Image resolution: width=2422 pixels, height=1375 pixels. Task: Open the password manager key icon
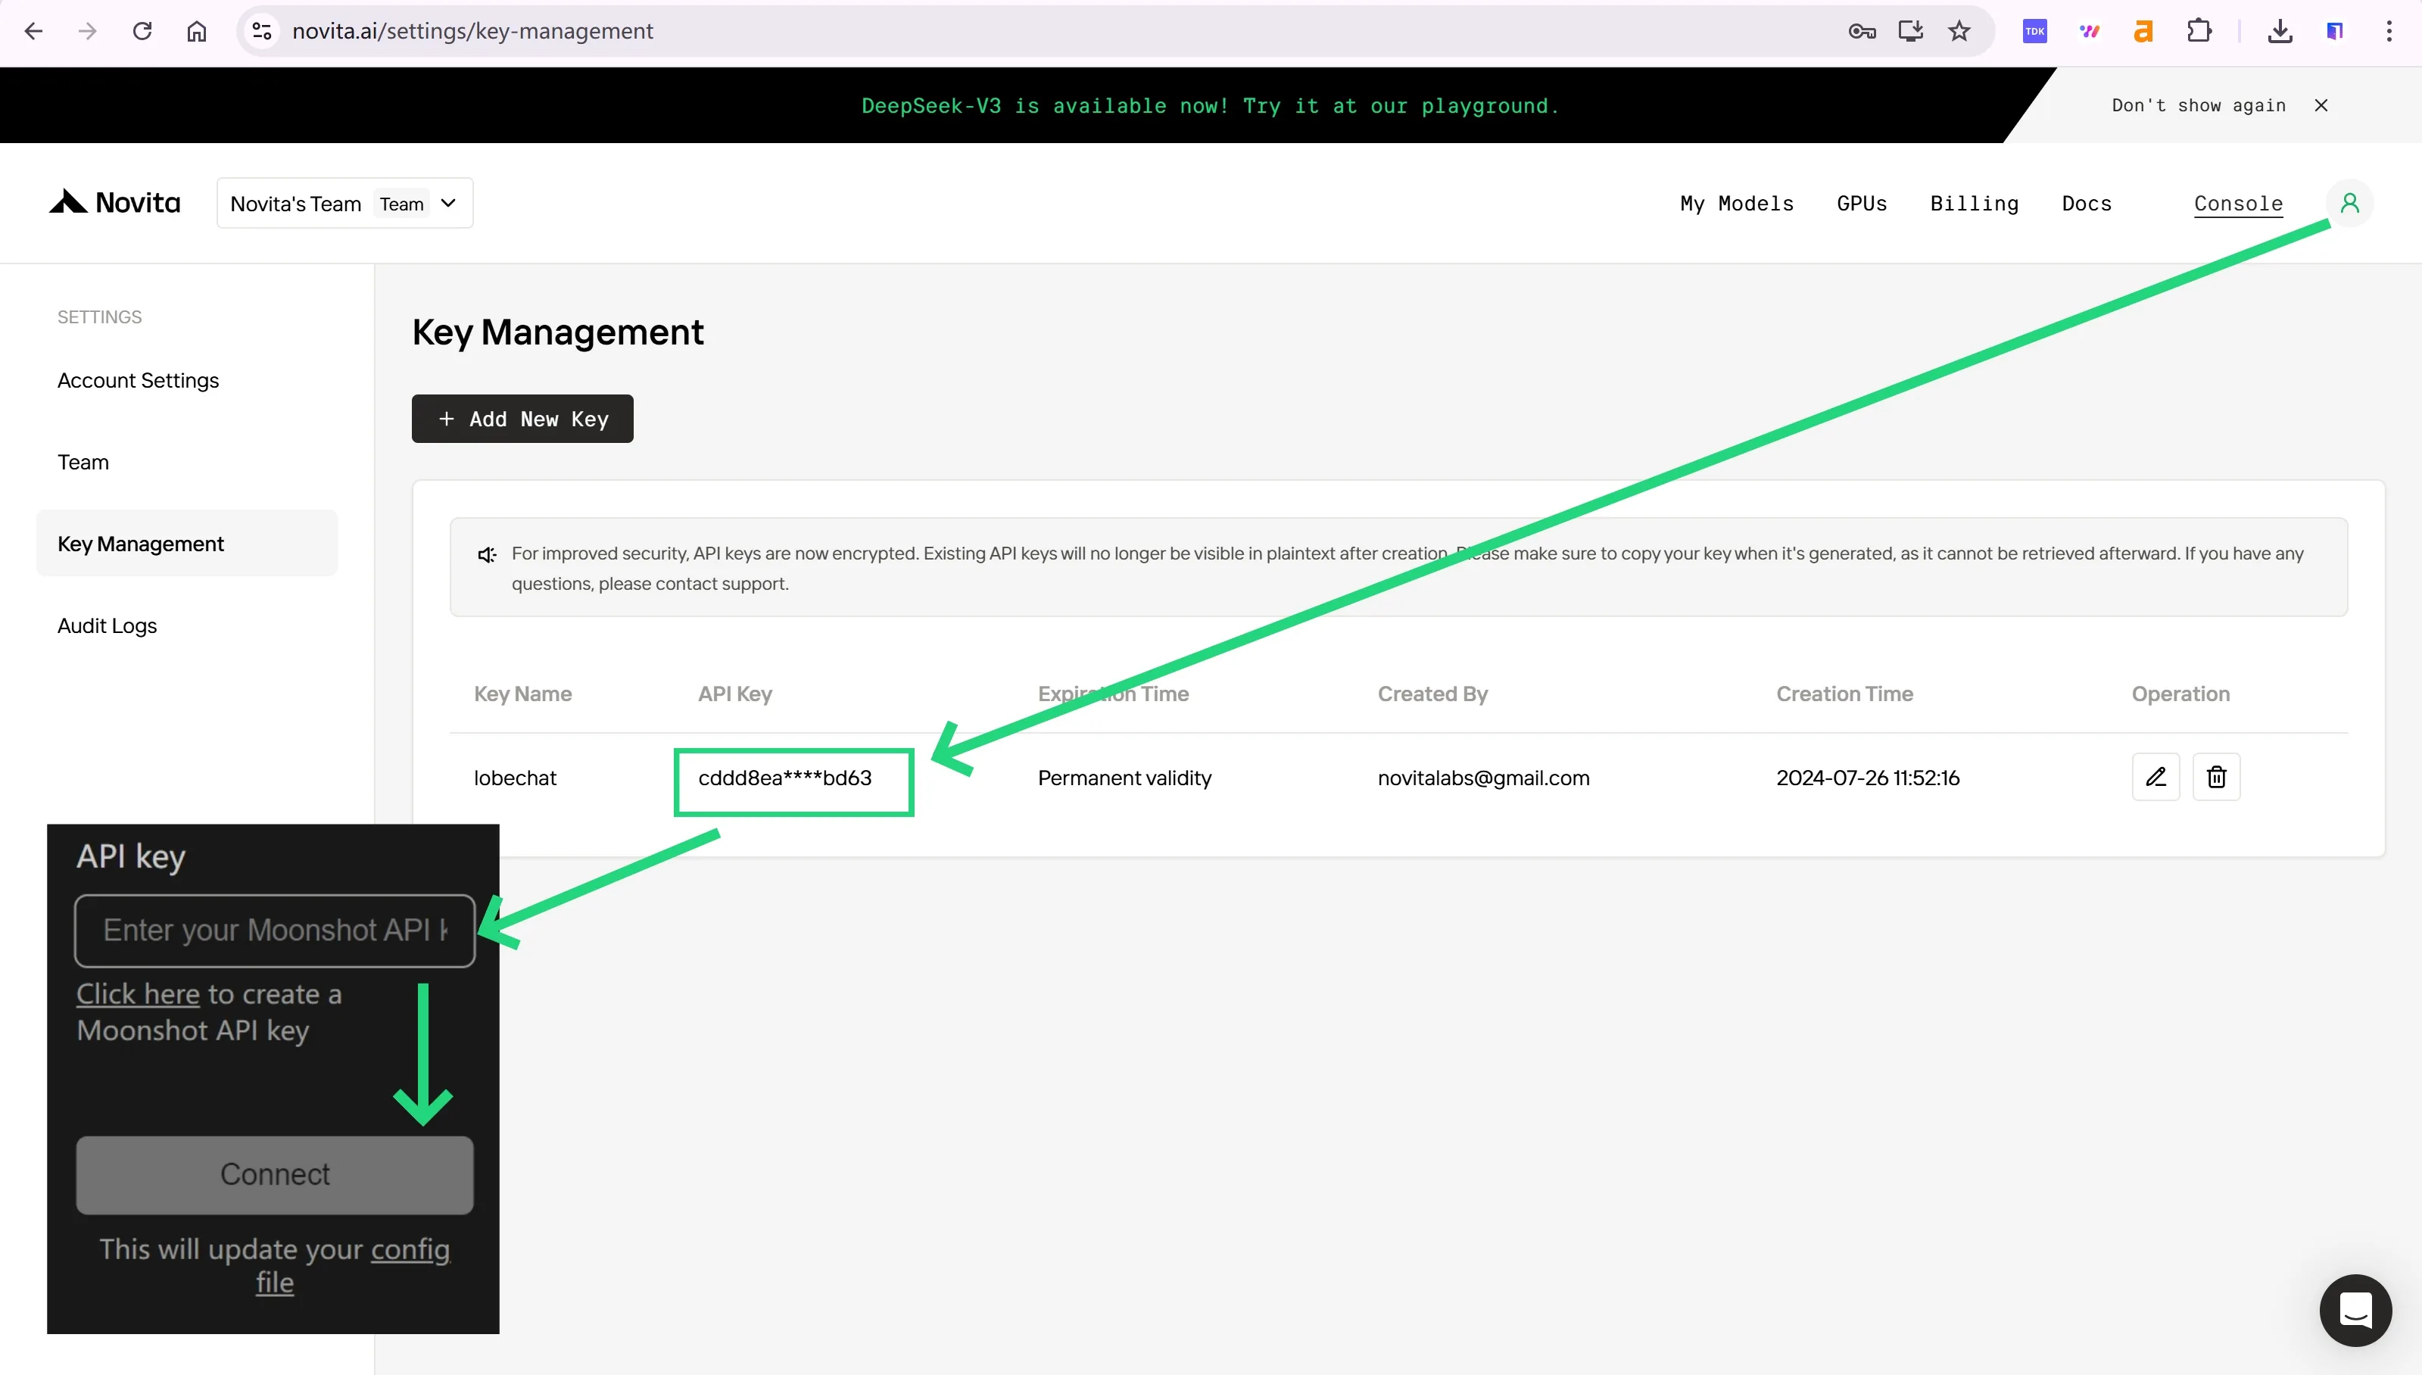pyautogui.click(x=1862, y=31)
